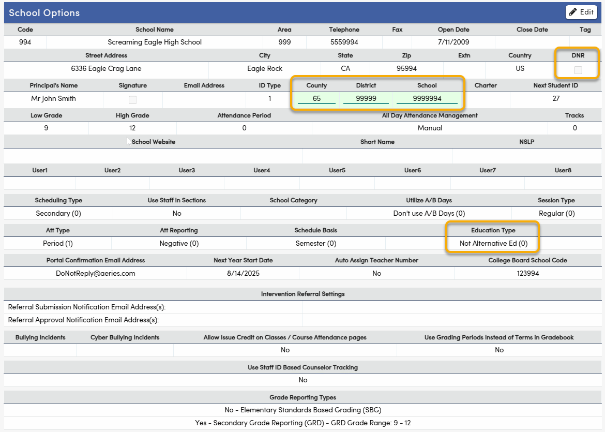
Task: Click High Grade value 12
Action: [x=132, y=128]
